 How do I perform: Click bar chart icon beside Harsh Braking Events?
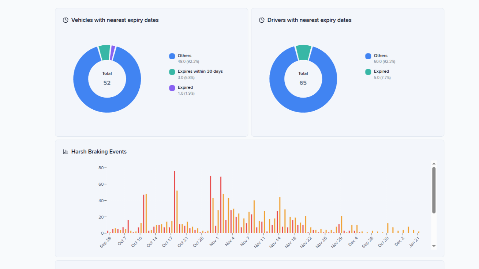click(x=66, y=152)
